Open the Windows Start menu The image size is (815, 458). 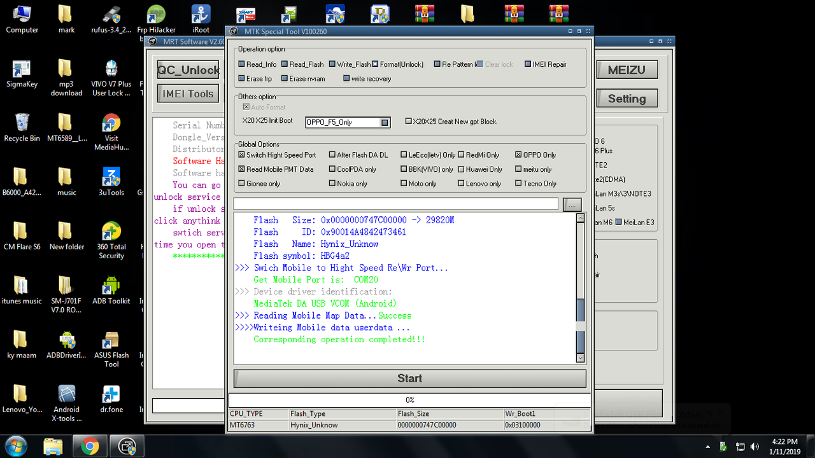[15, 446]
